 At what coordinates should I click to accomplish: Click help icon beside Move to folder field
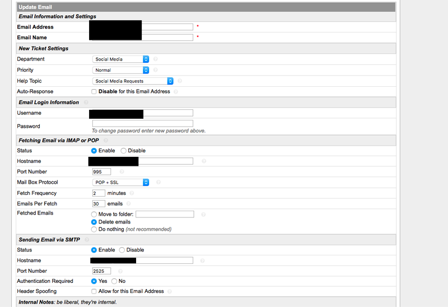pyautogui.click(x=203, y=215)
